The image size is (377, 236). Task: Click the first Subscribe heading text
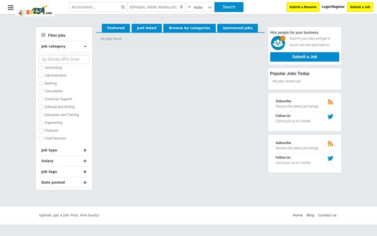point(283,101)
